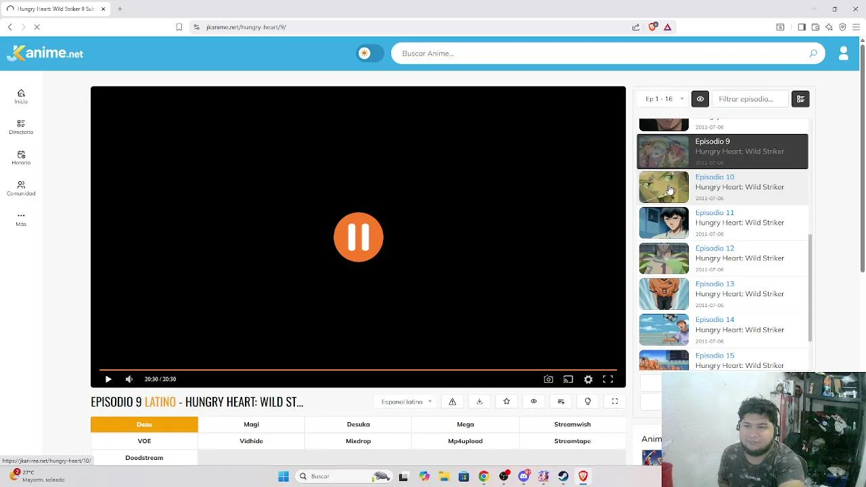
Task: Click the Filtrar episodio input field
Action: (751, 99)
